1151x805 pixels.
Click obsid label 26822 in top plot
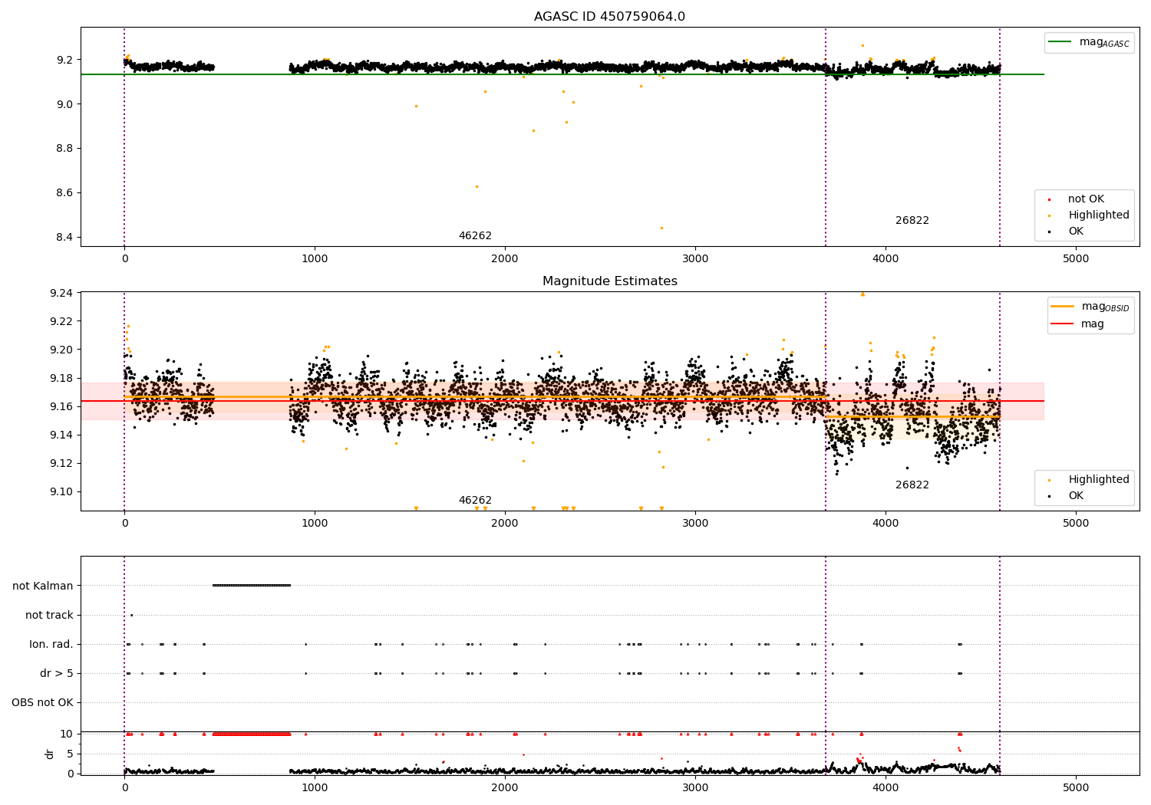click(x=912, y=221)
